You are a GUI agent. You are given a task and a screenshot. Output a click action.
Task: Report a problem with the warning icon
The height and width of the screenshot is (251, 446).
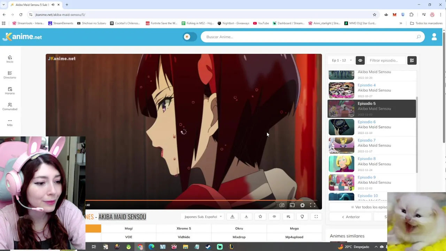point(232,217)
